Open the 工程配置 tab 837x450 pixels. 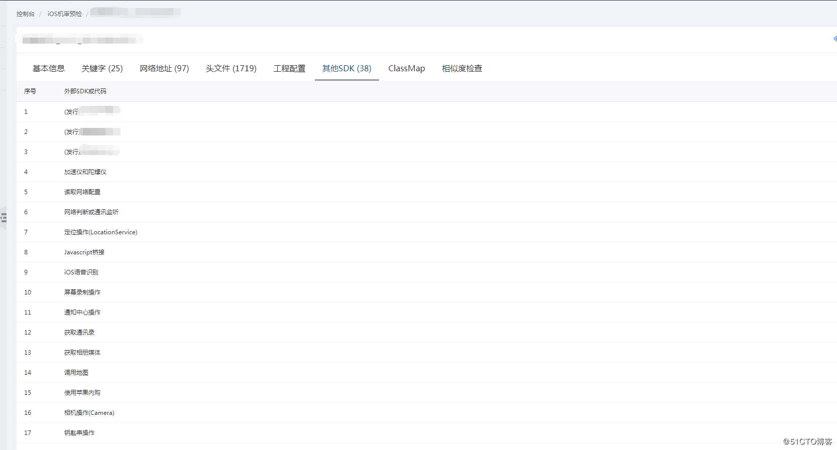pyautogui.click(x=289, y=68)
